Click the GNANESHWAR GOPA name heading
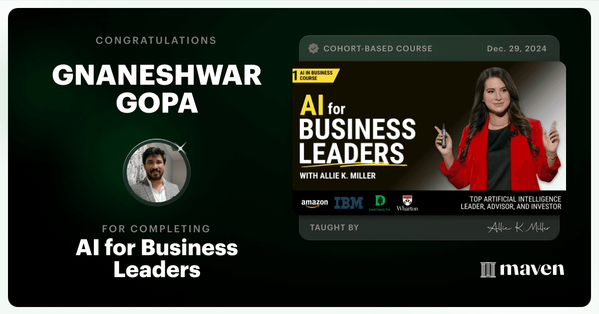Screen dimensions: 599x314 click(157, 89)
